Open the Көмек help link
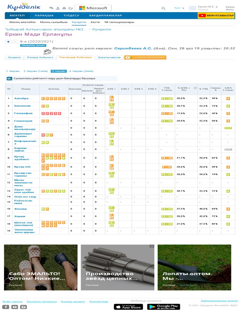The height and width of the screenshot is (320, 240). (x=230, y=7)
